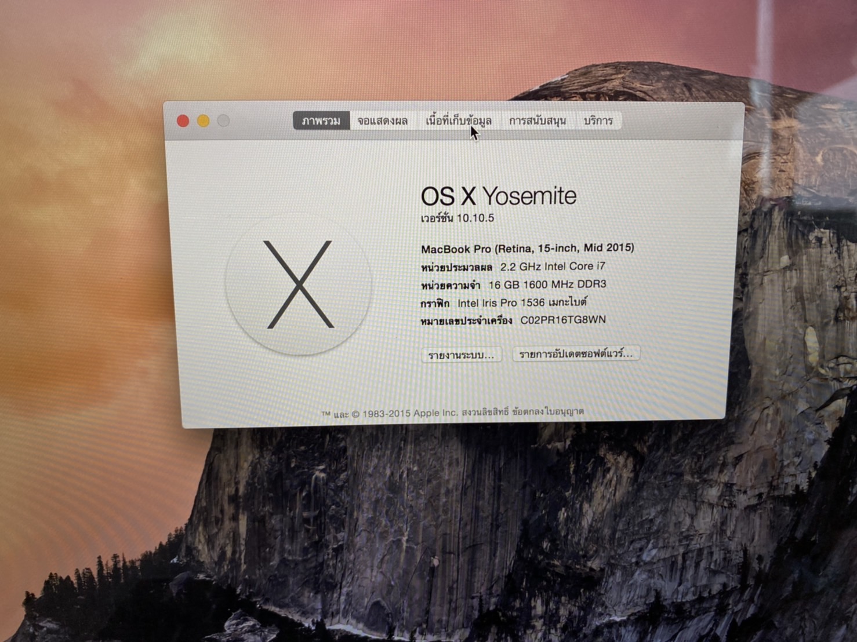Click the MacBook Pro Retina 15-inch model name
This screenshot has height=642, width=857.
pyautogui.click(x=527, y=249)
